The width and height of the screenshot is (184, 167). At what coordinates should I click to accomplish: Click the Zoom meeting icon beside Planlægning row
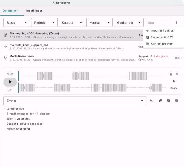6,35
